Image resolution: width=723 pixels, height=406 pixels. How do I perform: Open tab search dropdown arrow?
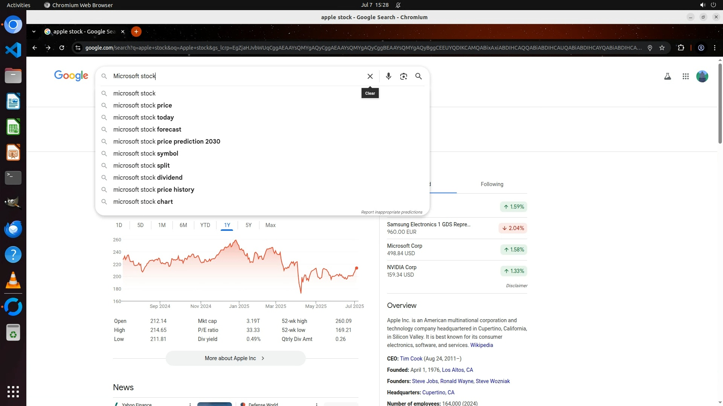point(34,32)
